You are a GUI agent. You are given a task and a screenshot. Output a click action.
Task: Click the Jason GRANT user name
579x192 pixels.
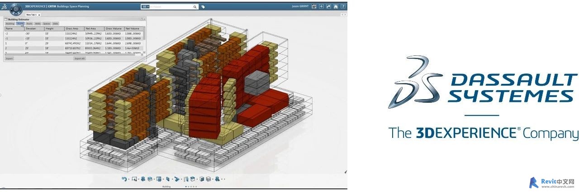click(301, 7)
